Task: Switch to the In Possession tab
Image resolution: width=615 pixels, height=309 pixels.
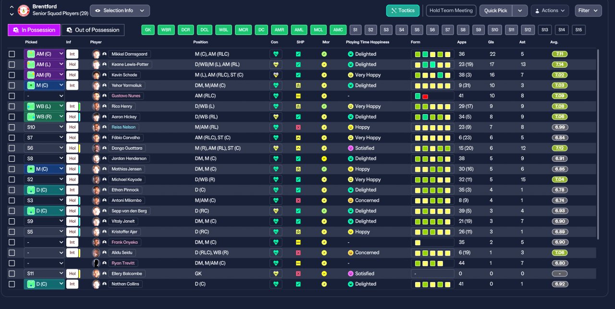Action: (34, 30)
